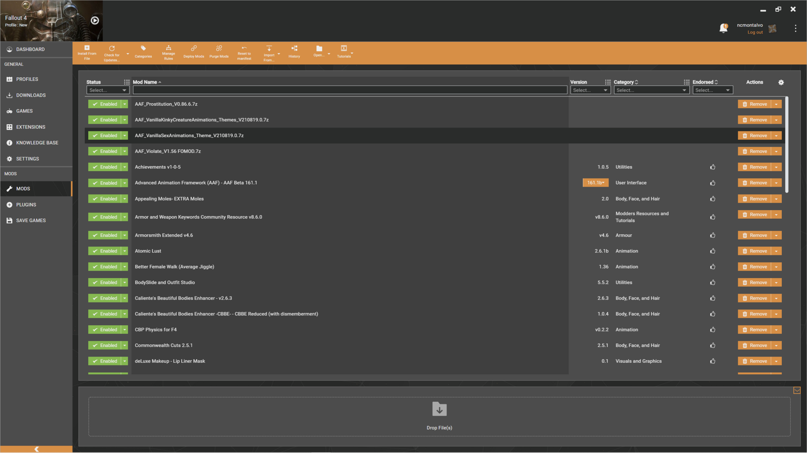
Task: Click user avatar picture
Action: point(773,29)
